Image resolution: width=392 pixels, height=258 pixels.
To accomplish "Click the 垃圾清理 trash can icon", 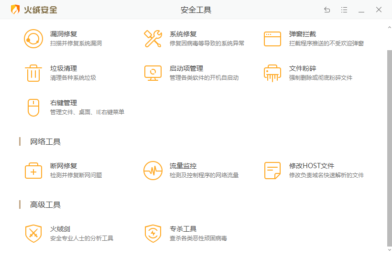I will [33, 73].
